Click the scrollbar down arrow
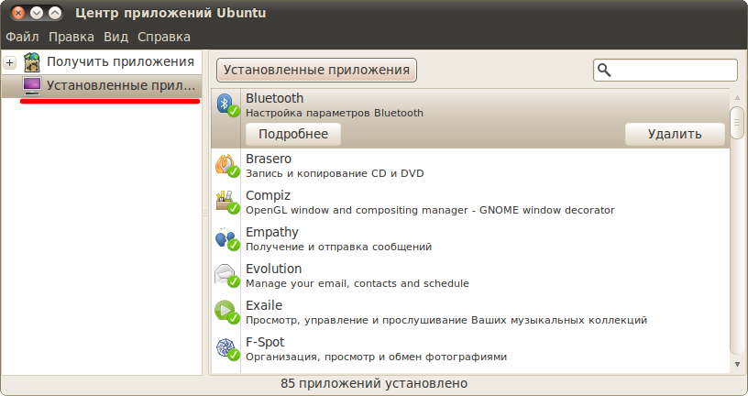Screen dimensions: 748x396 coord(738,365)
